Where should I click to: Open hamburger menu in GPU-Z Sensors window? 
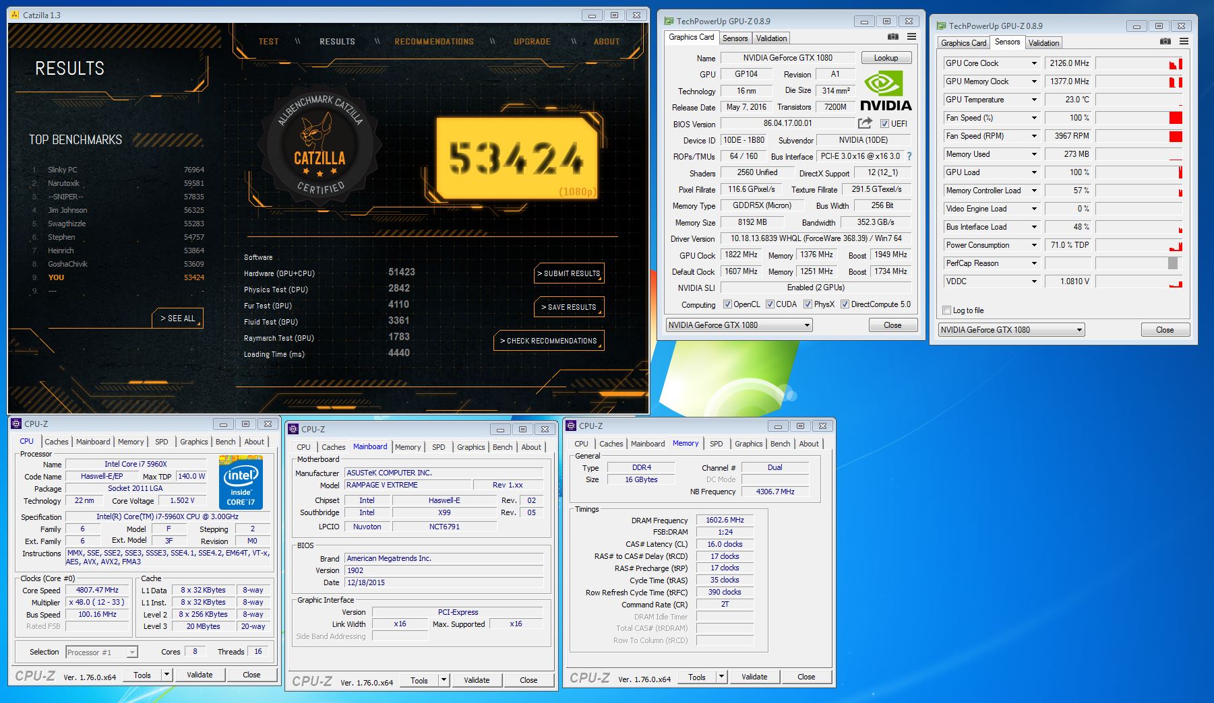1184,42
